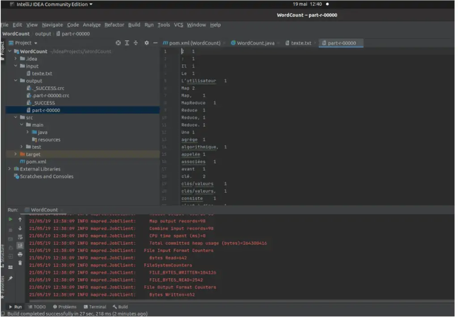Expand the target folder in project tree

tap(16, 154)
